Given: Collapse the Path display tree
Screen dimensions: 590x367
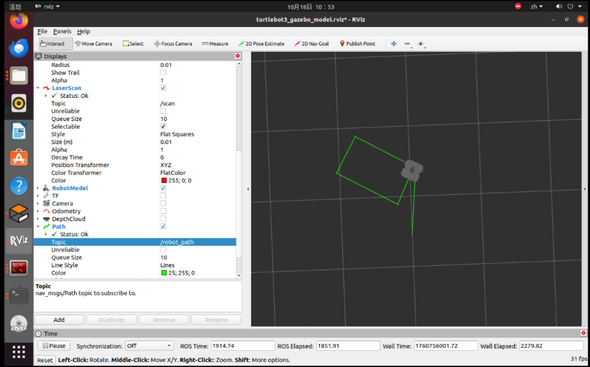Looking at the screenshot, I should coord(38,227).
